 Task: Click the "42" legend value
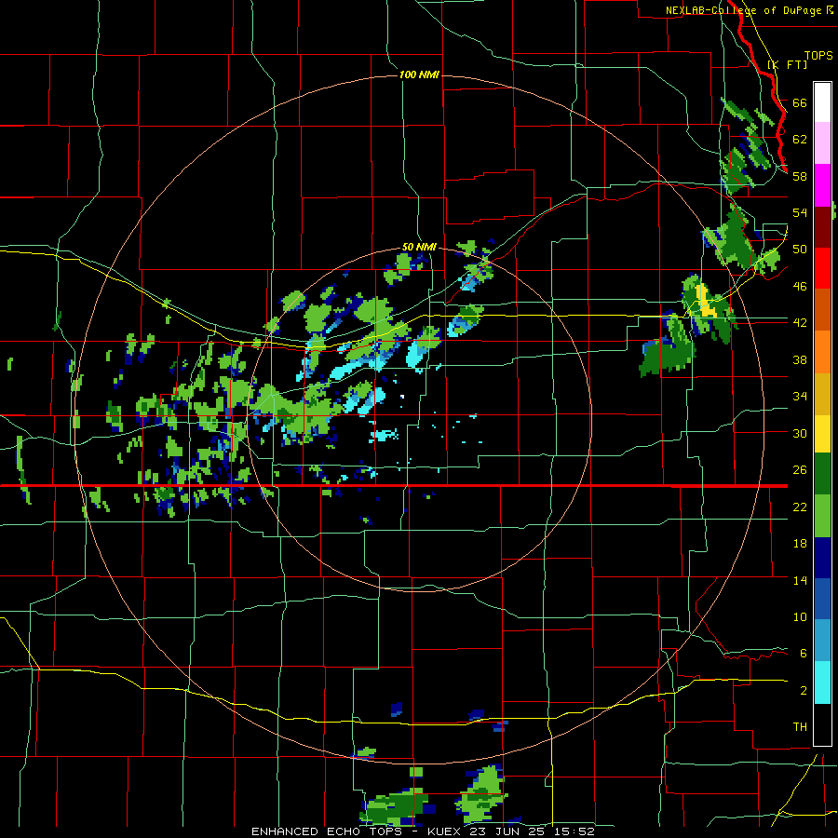pyautogui.click(x=800, y=323)
